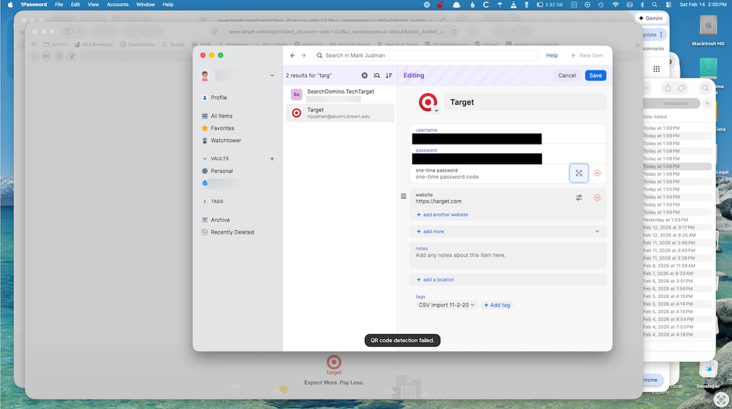The width and height of the screenshot is (732, 409).
Task: Open the Target icon chooser dropdown
Action: [436, 111]
